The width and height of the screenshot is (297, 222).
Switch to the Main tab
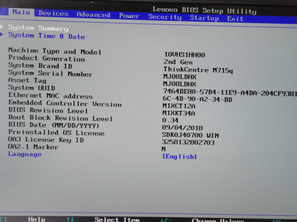click(x=21, y=12)
